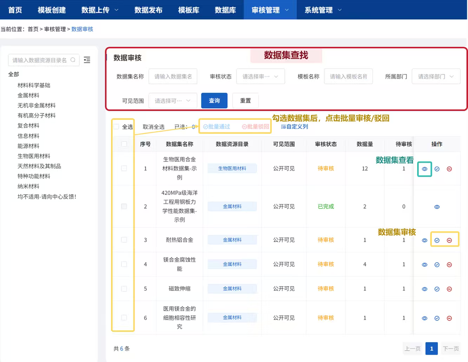The image size is (468, 362).
Task: Reject the 磁致伸缩 dataset with red icon
Action: 449,289
